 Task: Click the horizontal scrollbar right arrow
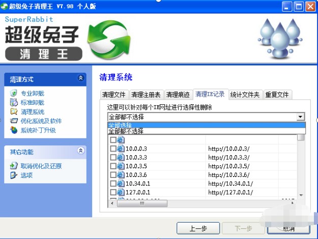pyautogui.click(x=293, y=203)
